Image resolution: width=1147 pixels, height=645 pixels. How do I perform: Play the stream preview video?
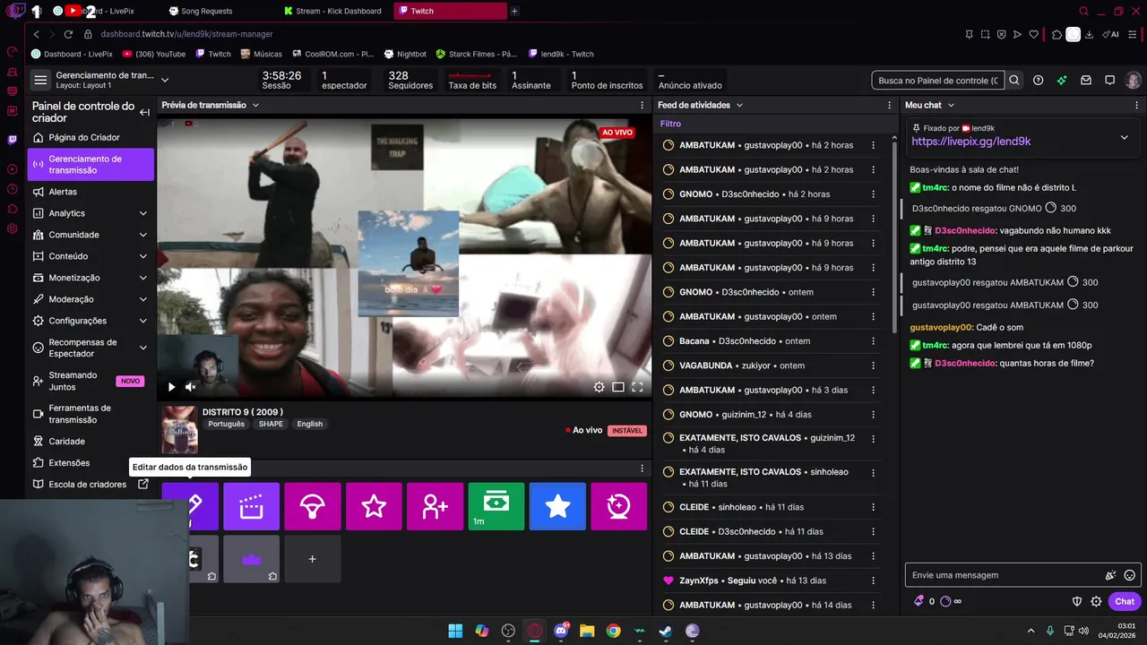(x=171, y=387)
